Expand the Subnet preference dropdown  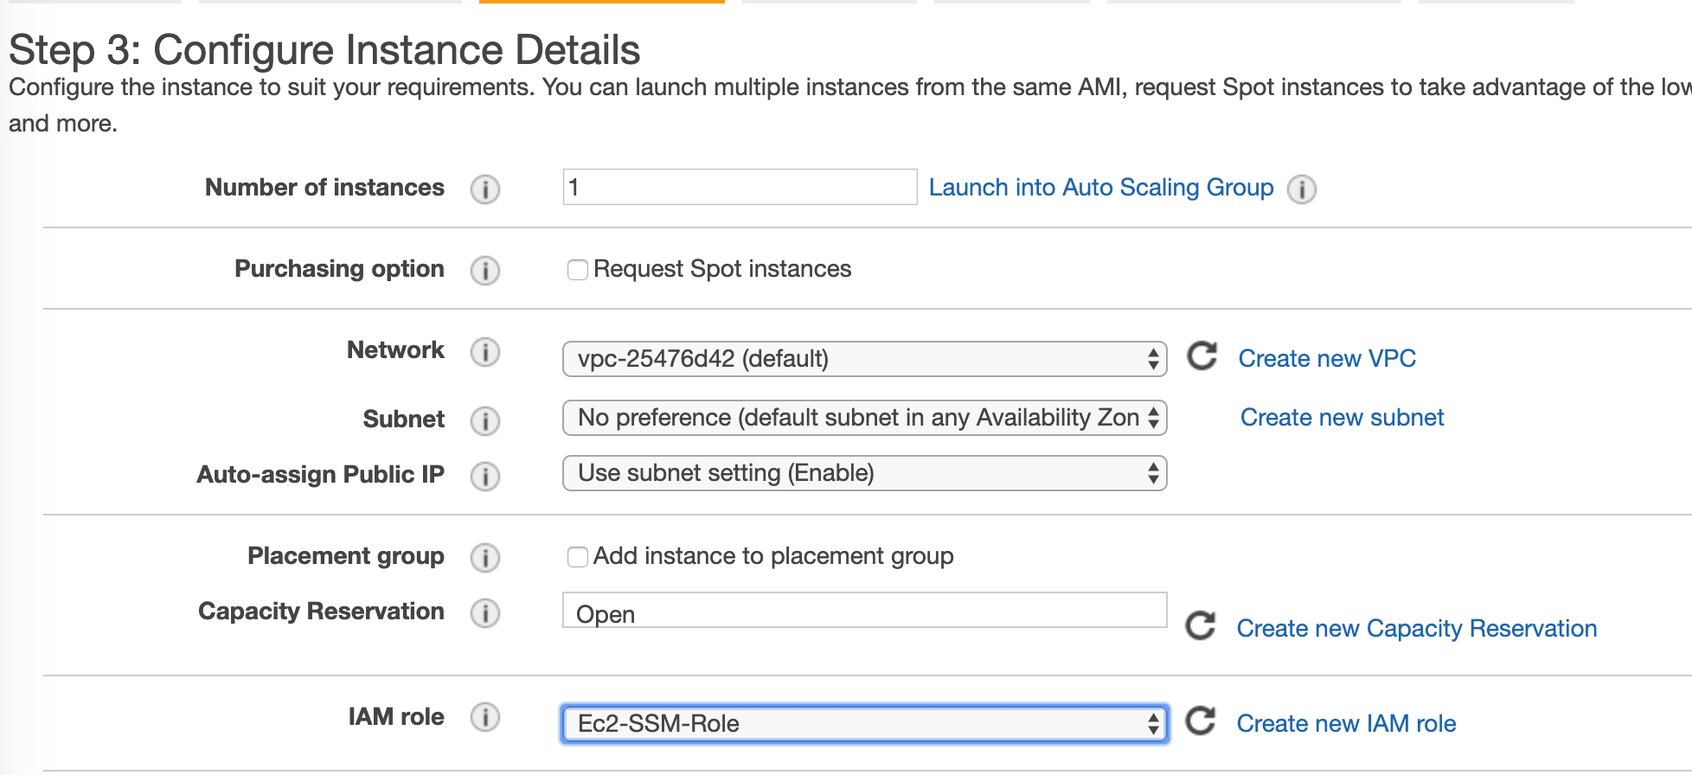point(864,418)
